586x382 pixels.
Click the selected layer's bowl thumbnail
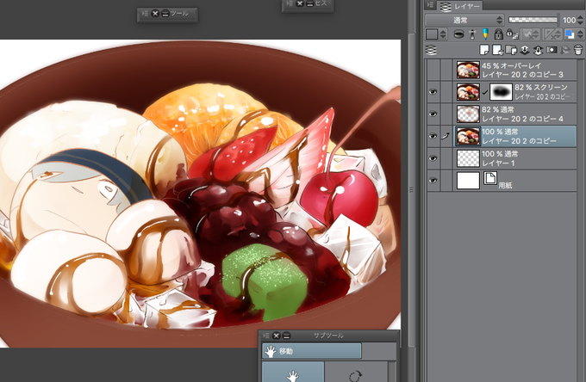(468, 136)
